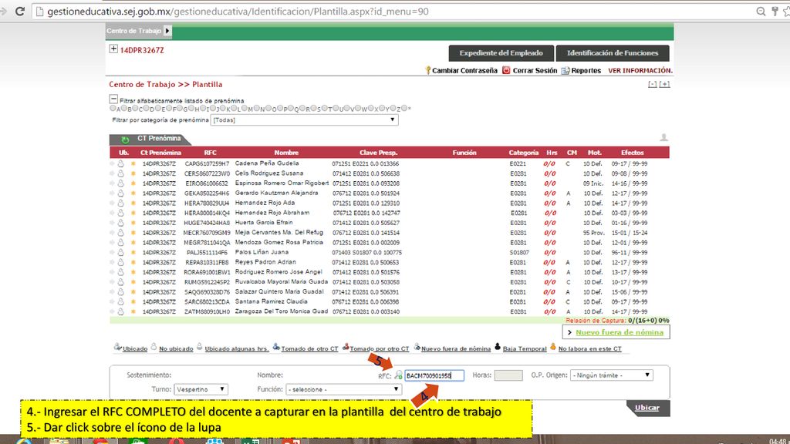Click star icon on Mendoza Gomez Rosa Patricia row

(133, 243)
